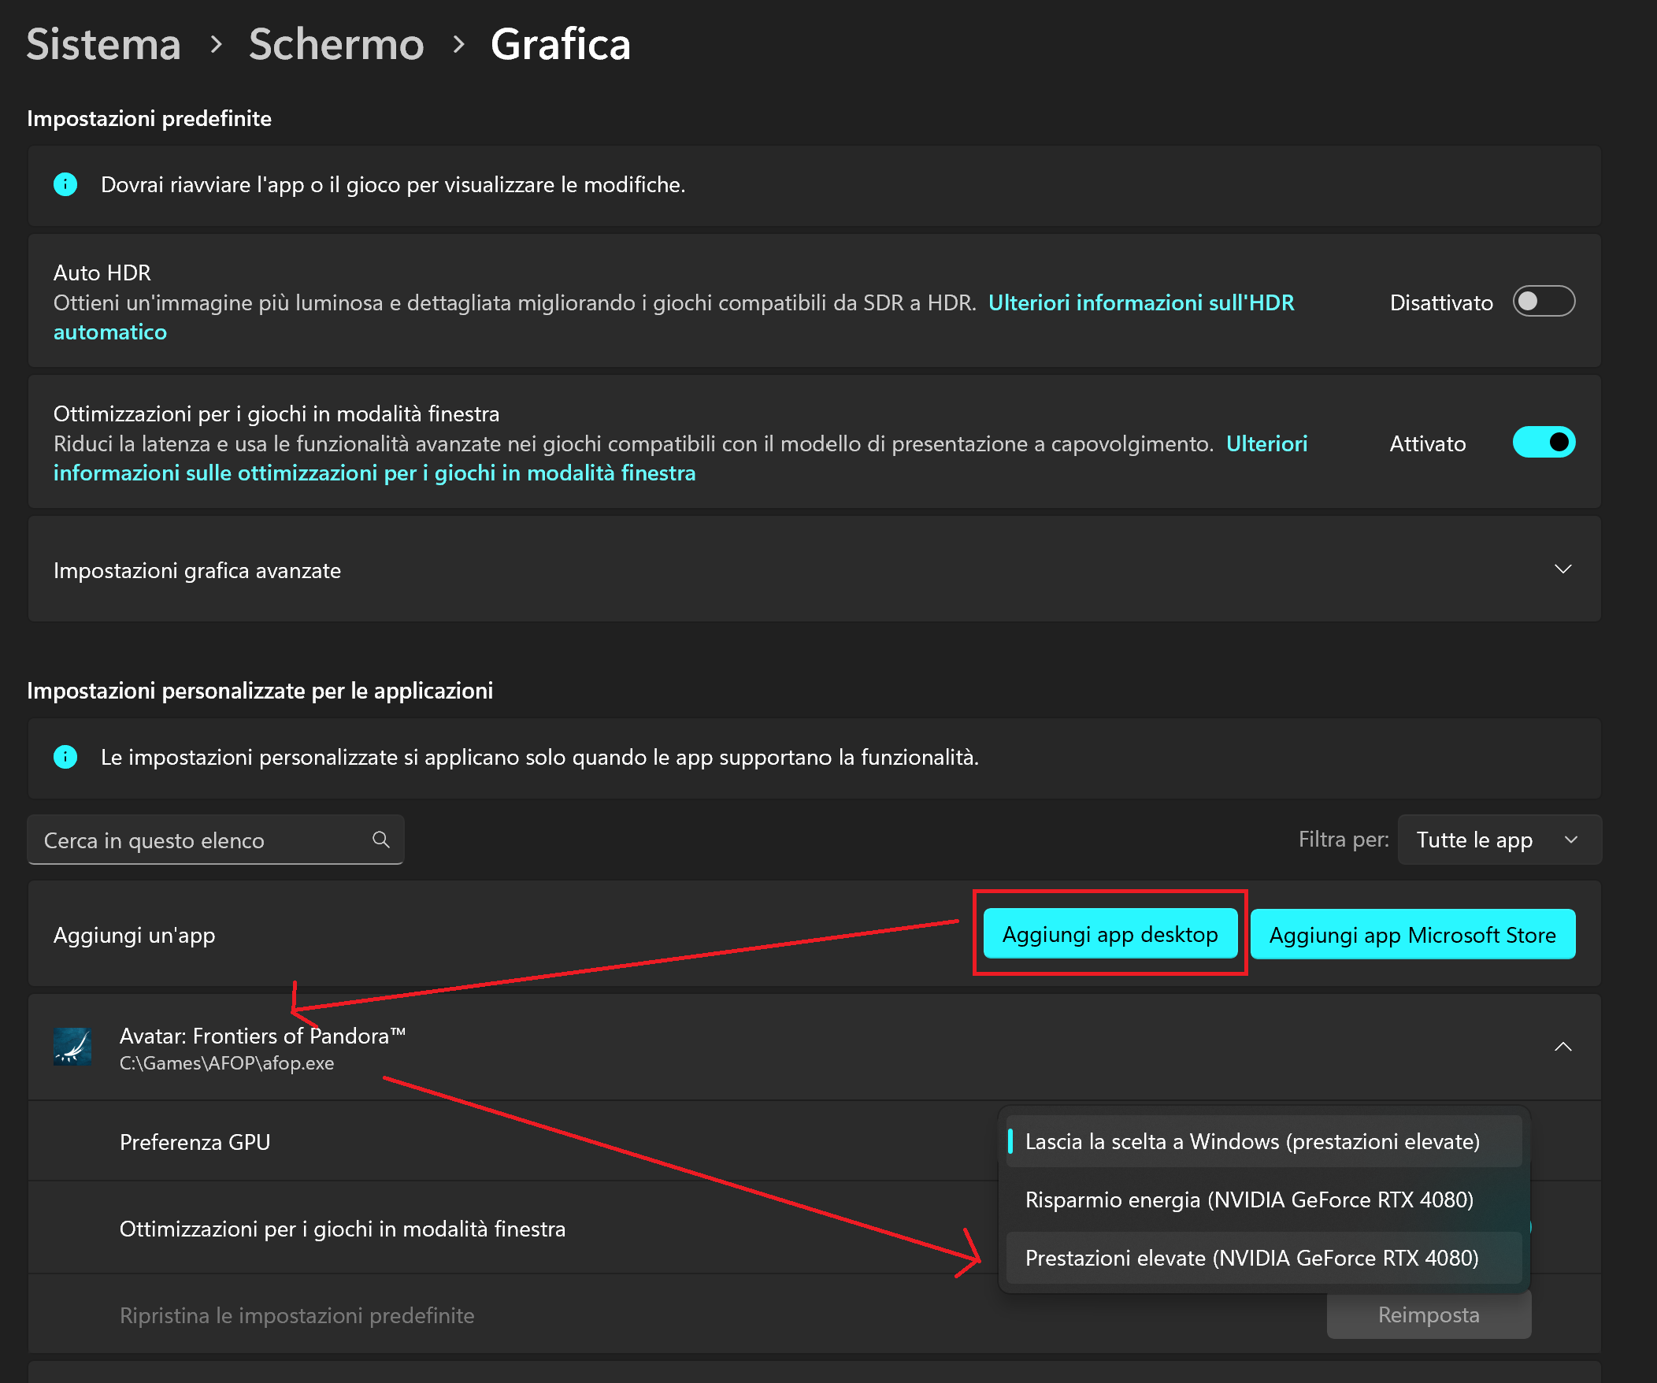Select Lascia la scelta a Windows option
The image size is (1657, 1383).
click(1264, 1141)
